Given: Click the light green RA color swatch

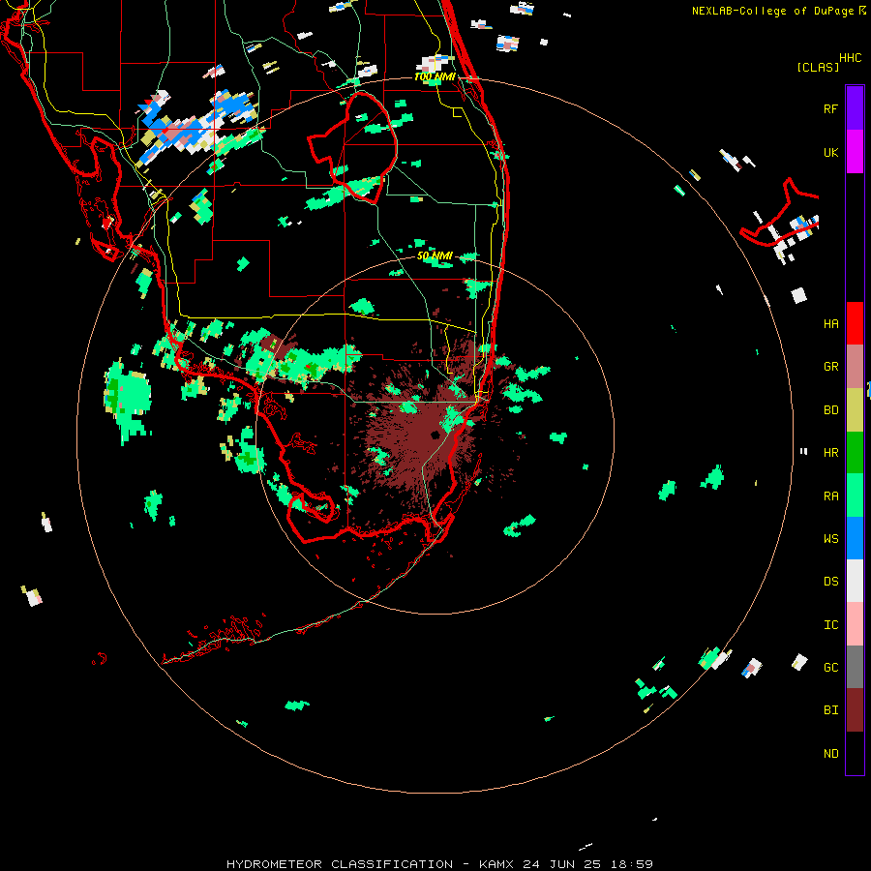Looking at the screenshot, I should pos(855,496).
